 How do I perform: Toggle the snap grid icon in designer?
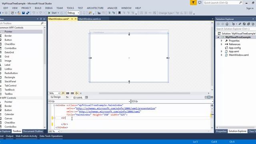[x=68, y=93]
